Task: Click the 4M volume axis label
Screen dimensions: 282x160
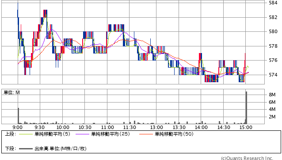Action: [272, 109]
